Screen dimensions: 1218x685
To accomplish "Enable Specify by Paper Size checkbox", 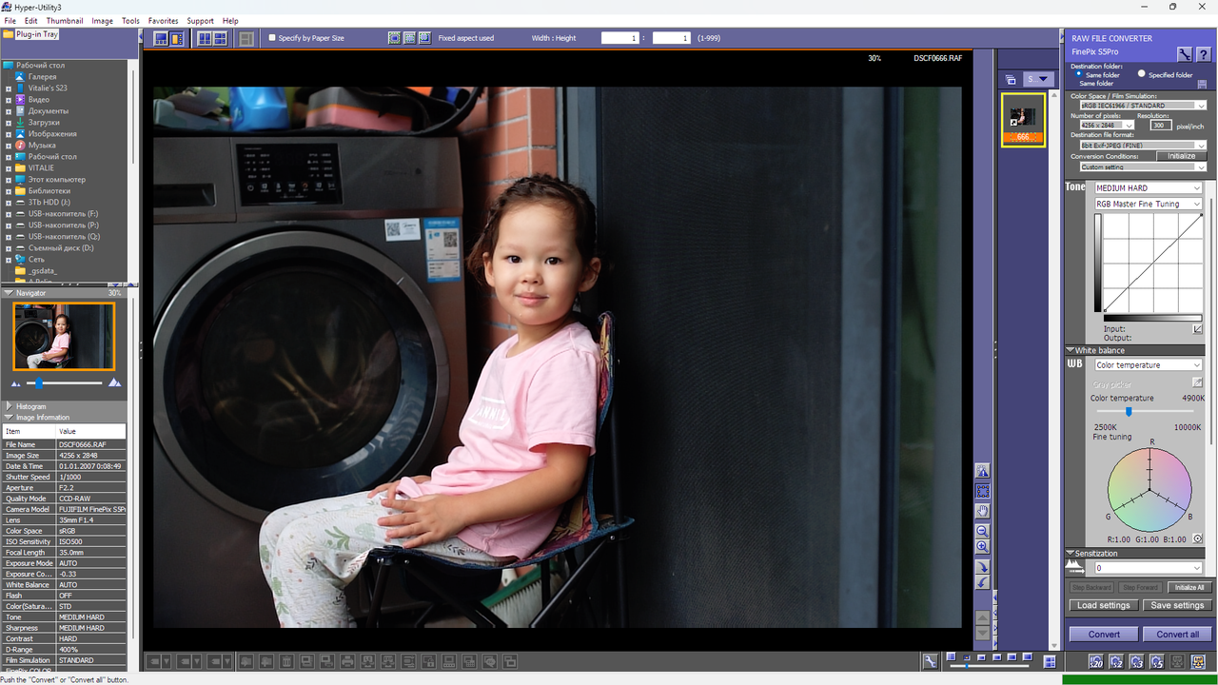I will click(x=272, y=38).
